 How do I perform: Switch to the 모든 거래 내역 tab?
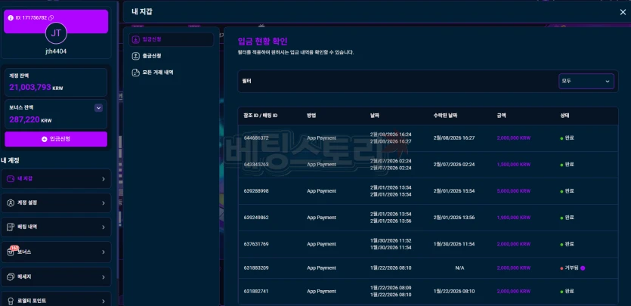(x=172, y=73)
